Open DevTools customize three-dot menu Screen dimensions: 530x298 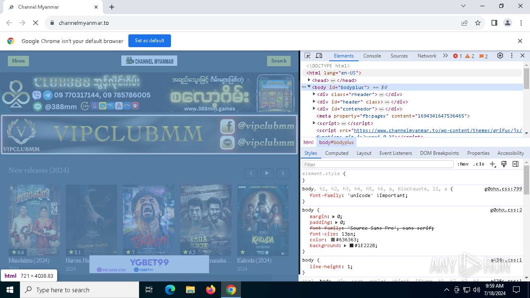tap(511, 56)
